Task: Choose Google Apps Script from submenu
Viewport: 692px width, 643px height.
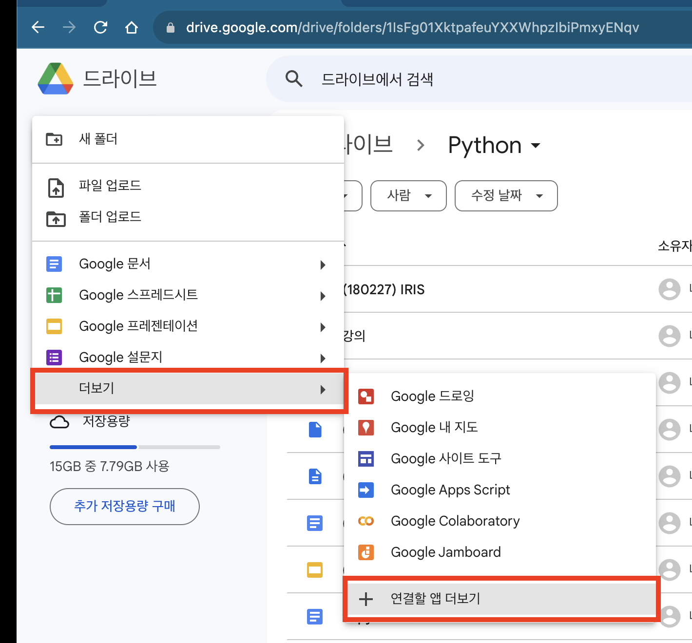Action: pyautogui.click(x=500, y=490)
